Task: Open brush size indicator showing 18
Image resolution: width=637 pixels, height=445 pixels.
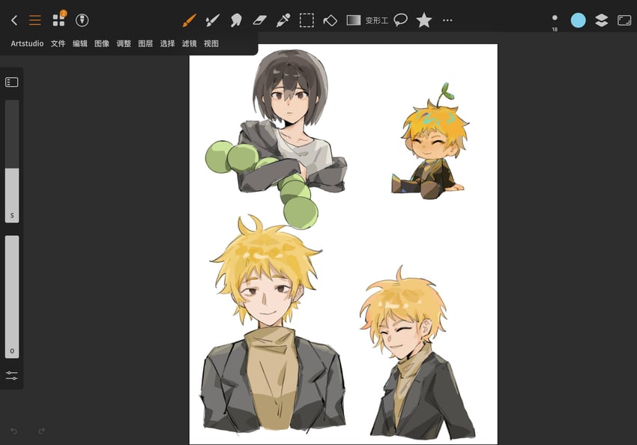Action: tap(555, 22)
